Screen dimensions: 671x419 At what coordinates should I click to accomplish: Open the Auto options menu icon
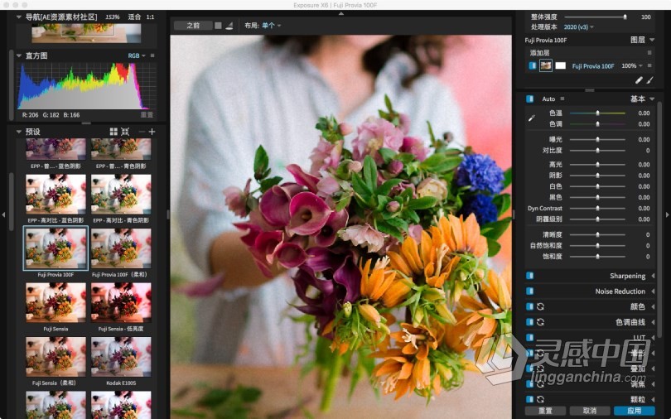point(562,99)
